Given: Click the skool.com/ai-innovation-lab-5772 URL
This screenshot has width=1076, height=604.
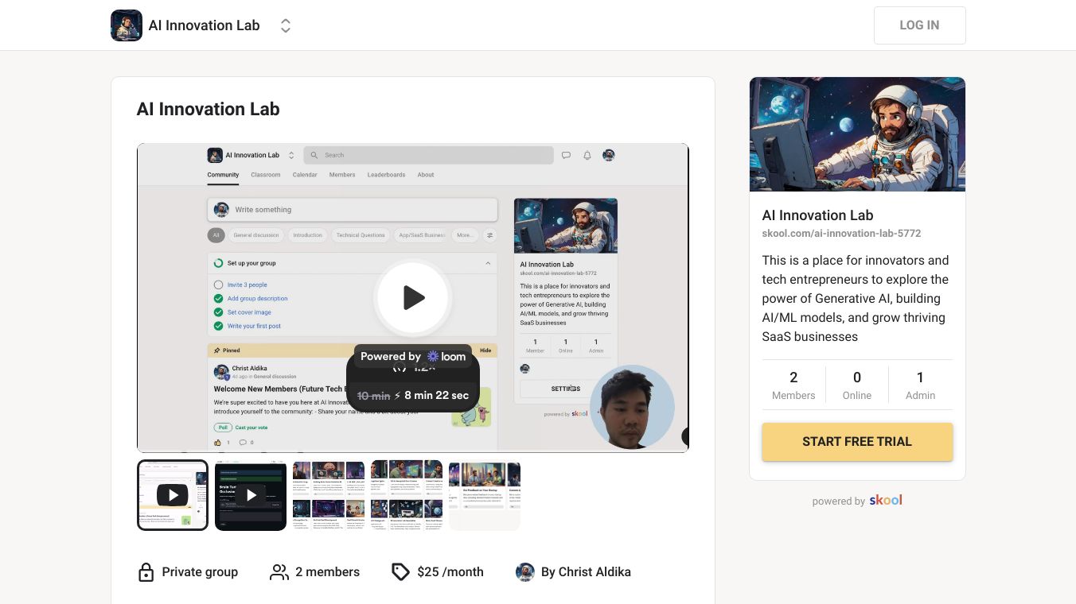Looking at the screenshot, I should [841, 234].
